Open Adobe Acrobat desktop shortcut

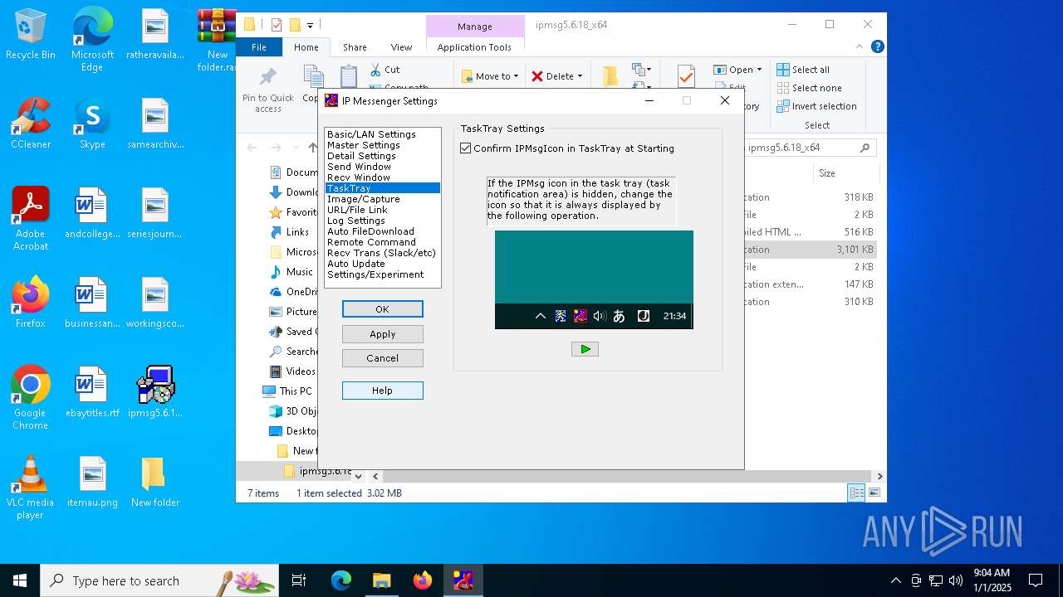[x=31, y=219]
